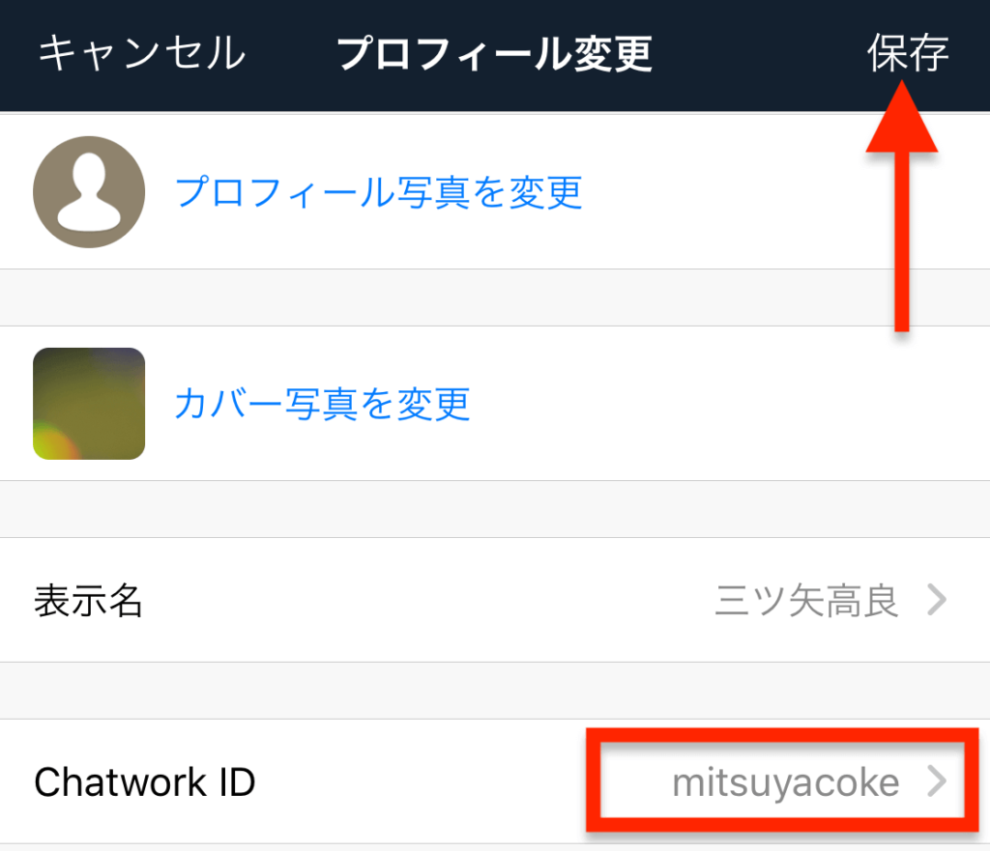990x851 pixels.
Task: Tap キャンセル to cancel editing
Action: (142, 53)
